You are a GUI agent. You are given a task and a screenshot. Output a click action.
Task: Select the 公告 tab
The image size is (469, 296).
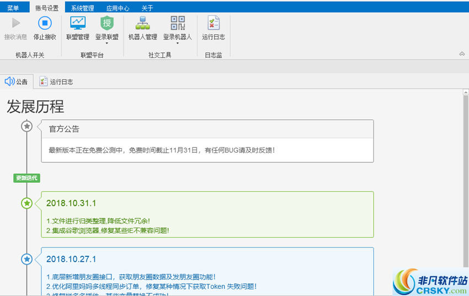tap(17, 81)
